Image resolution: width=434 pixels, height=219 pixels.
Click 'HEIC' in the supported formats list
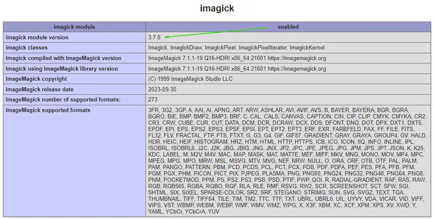click(x=169, y=142)
